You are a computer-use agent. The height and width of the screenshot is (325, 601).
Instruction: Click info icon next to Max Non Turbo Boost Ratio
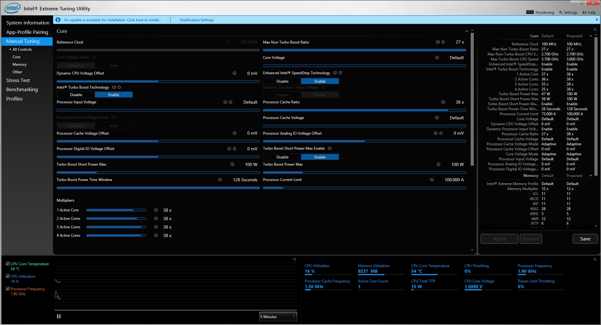[437, 42]
